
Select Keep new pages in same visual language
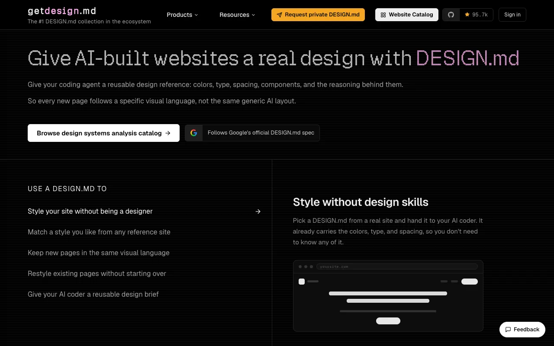pos(99,253)
